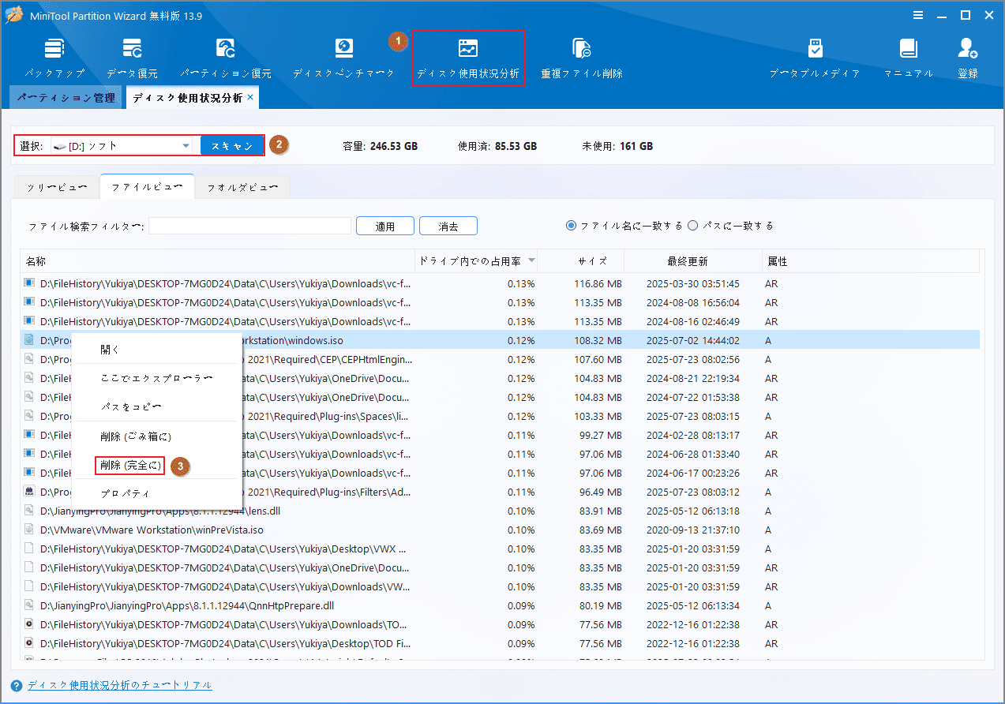
Task: Click file icon of winPreVista.iso row
Action: [x=30, y=530]
